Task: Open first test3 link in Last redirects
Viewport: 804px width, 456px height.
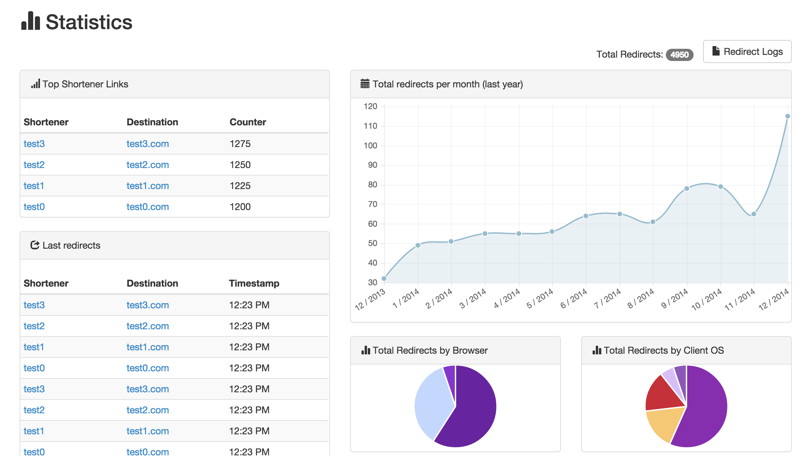Action: (34, 305)
